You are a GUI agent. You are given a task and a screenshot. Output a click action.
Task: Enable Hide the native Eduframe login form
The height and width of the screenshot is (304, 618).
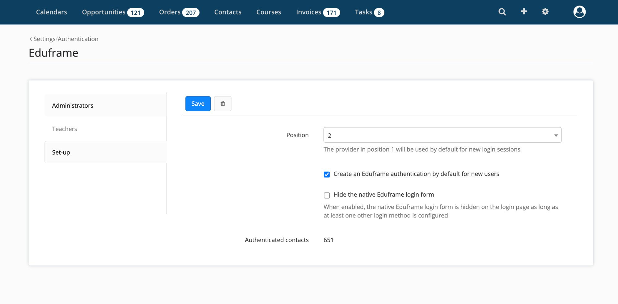327,195
